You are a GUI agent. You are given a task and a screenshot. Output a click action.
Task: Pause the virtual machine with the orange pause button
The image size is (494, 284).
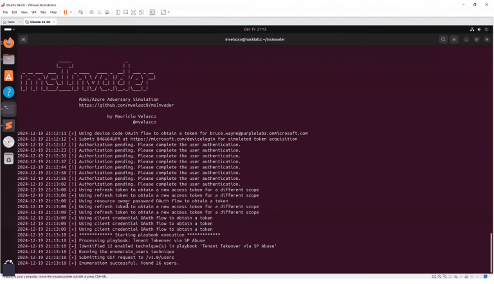point(66,12)
